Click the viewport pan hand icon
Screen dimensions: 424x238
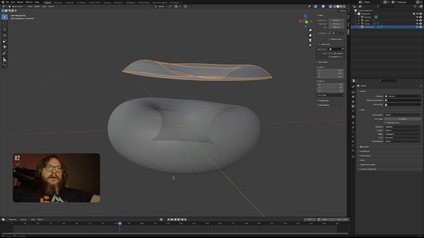(310, 35)
